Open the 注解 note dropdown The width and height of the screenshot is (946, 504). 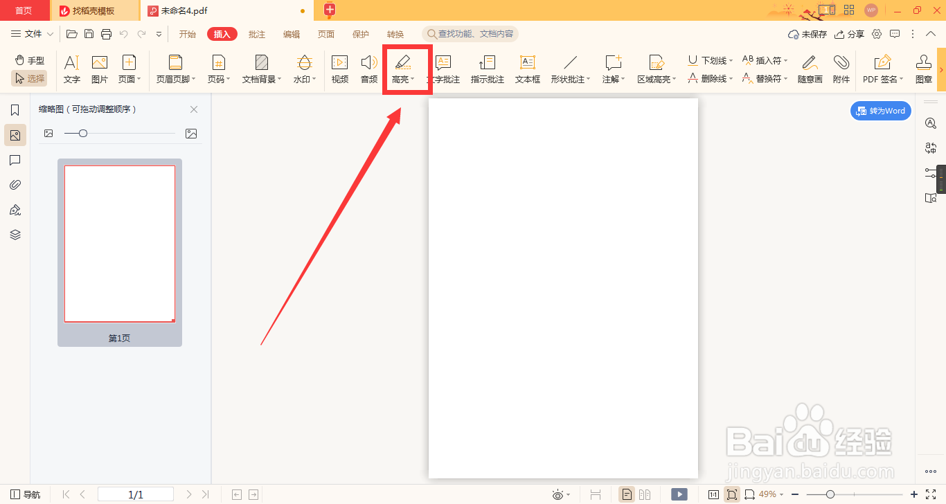[614, 70]
